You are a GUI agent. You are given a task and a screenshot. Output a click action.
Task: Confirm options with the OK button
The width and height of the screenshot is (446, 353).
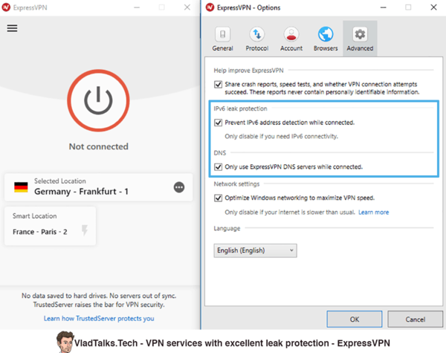(x=355, y=319)
